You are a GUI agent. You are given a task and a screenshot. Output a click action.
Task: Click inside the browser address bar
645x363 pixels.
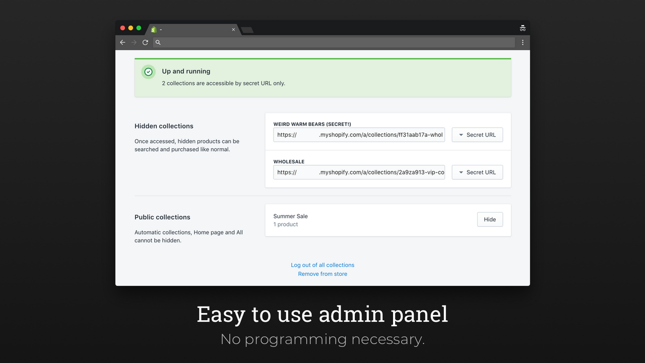[x=333, y=42]
